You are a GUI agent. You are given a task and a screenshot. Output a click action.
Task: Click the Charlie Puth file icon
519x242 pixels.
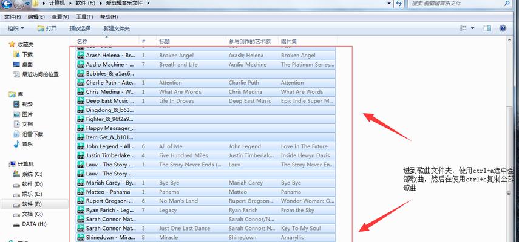(x=81, y=82)
